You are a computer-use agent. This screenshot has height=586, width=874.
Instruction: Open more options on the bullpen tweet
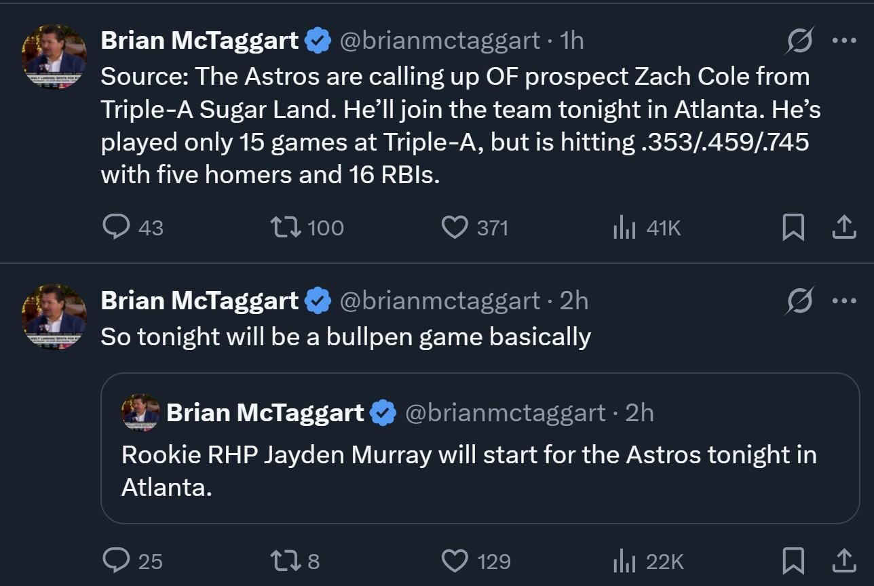tap(845, 299)
